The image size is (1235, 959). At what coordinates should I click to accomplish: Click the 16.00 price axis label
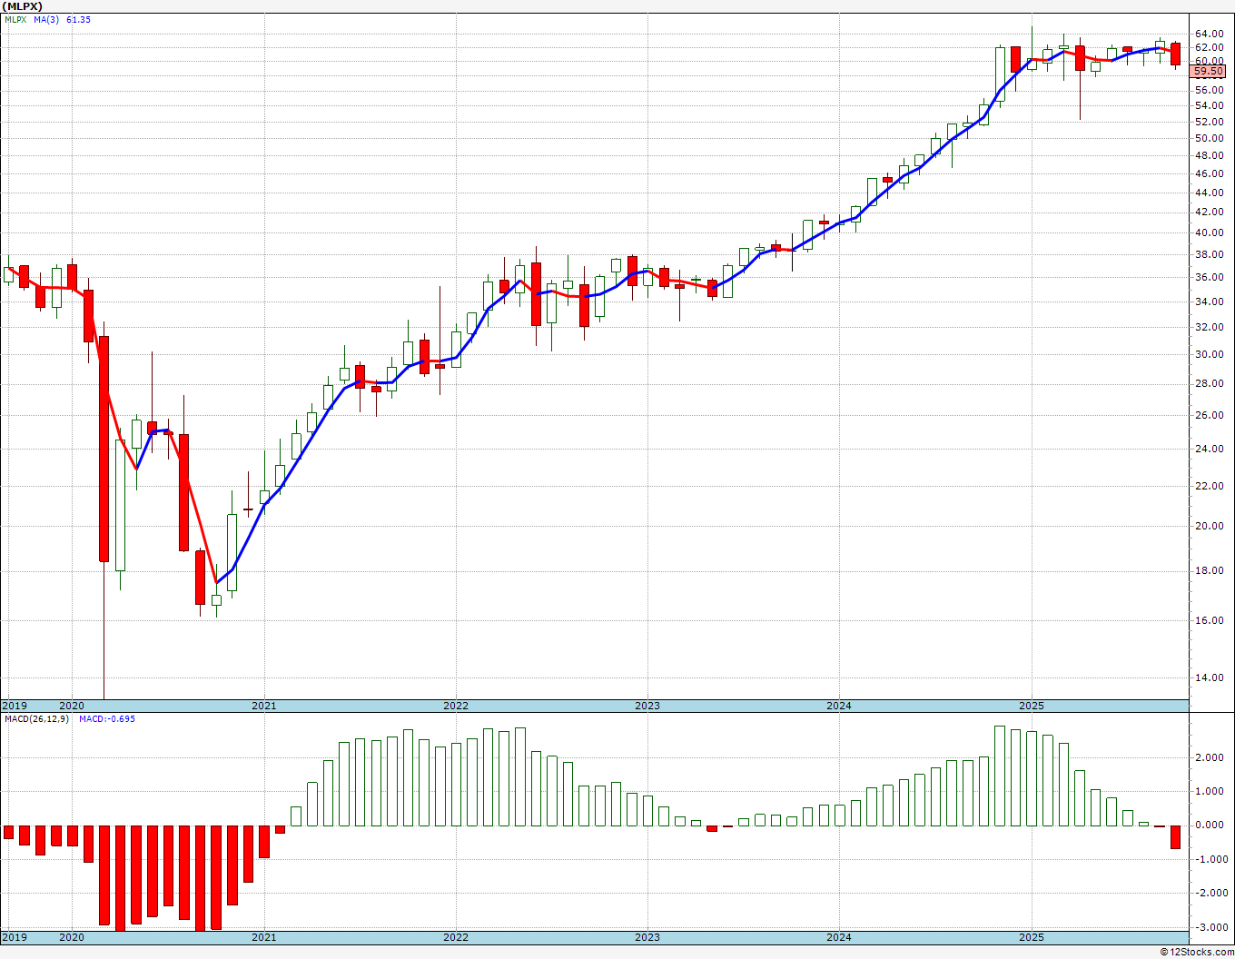[1209, 620]
